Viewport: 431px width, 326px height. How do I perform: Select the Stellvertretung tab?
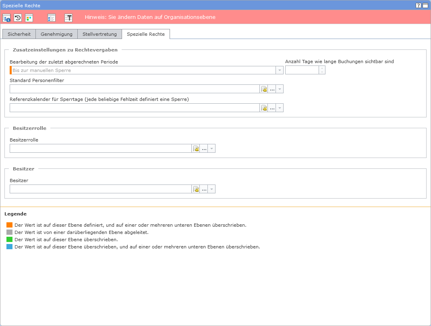click(99, 34)
